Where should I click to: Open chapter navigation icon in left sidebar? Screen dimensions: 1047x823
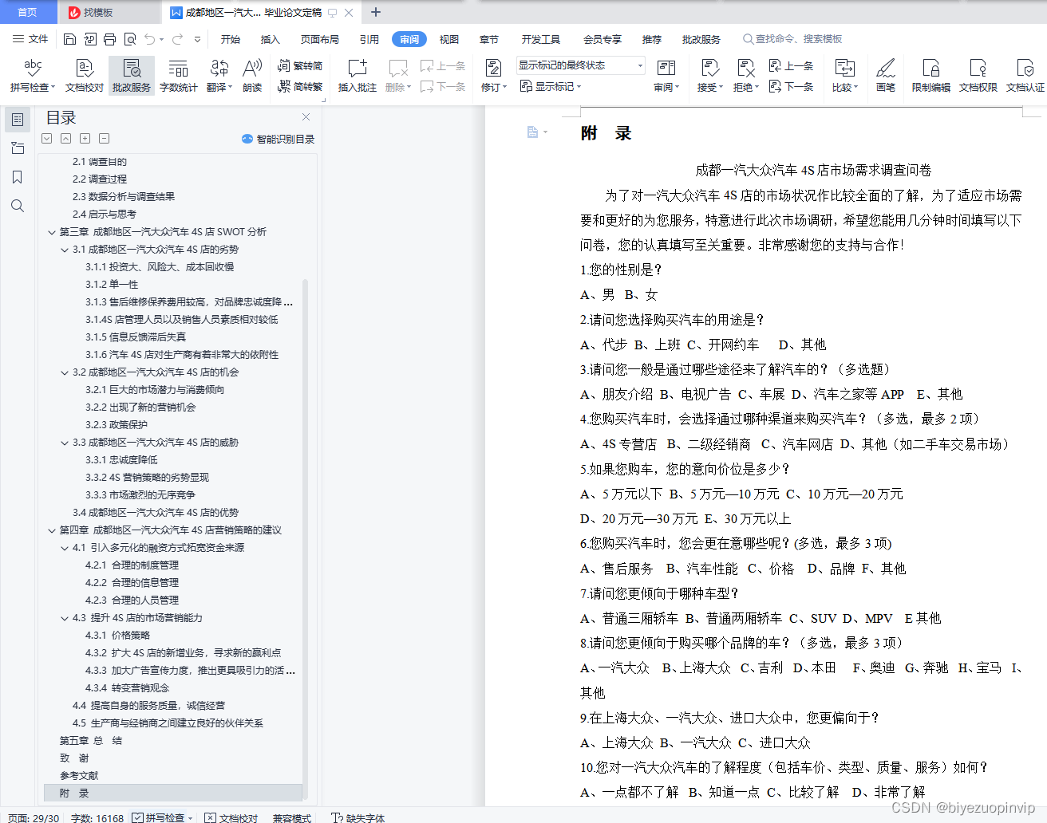point(18,148)
